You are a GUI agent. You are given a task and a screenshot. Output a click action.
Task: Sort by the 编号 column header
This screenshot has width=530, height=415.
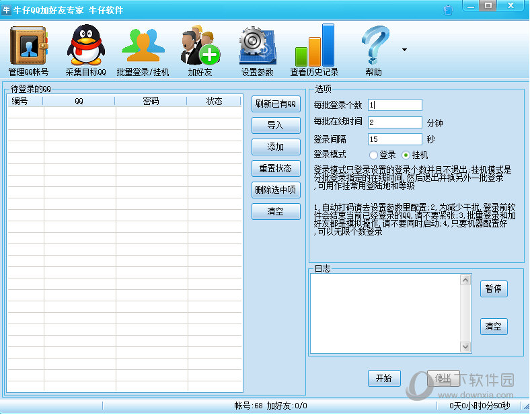point(26,101)
